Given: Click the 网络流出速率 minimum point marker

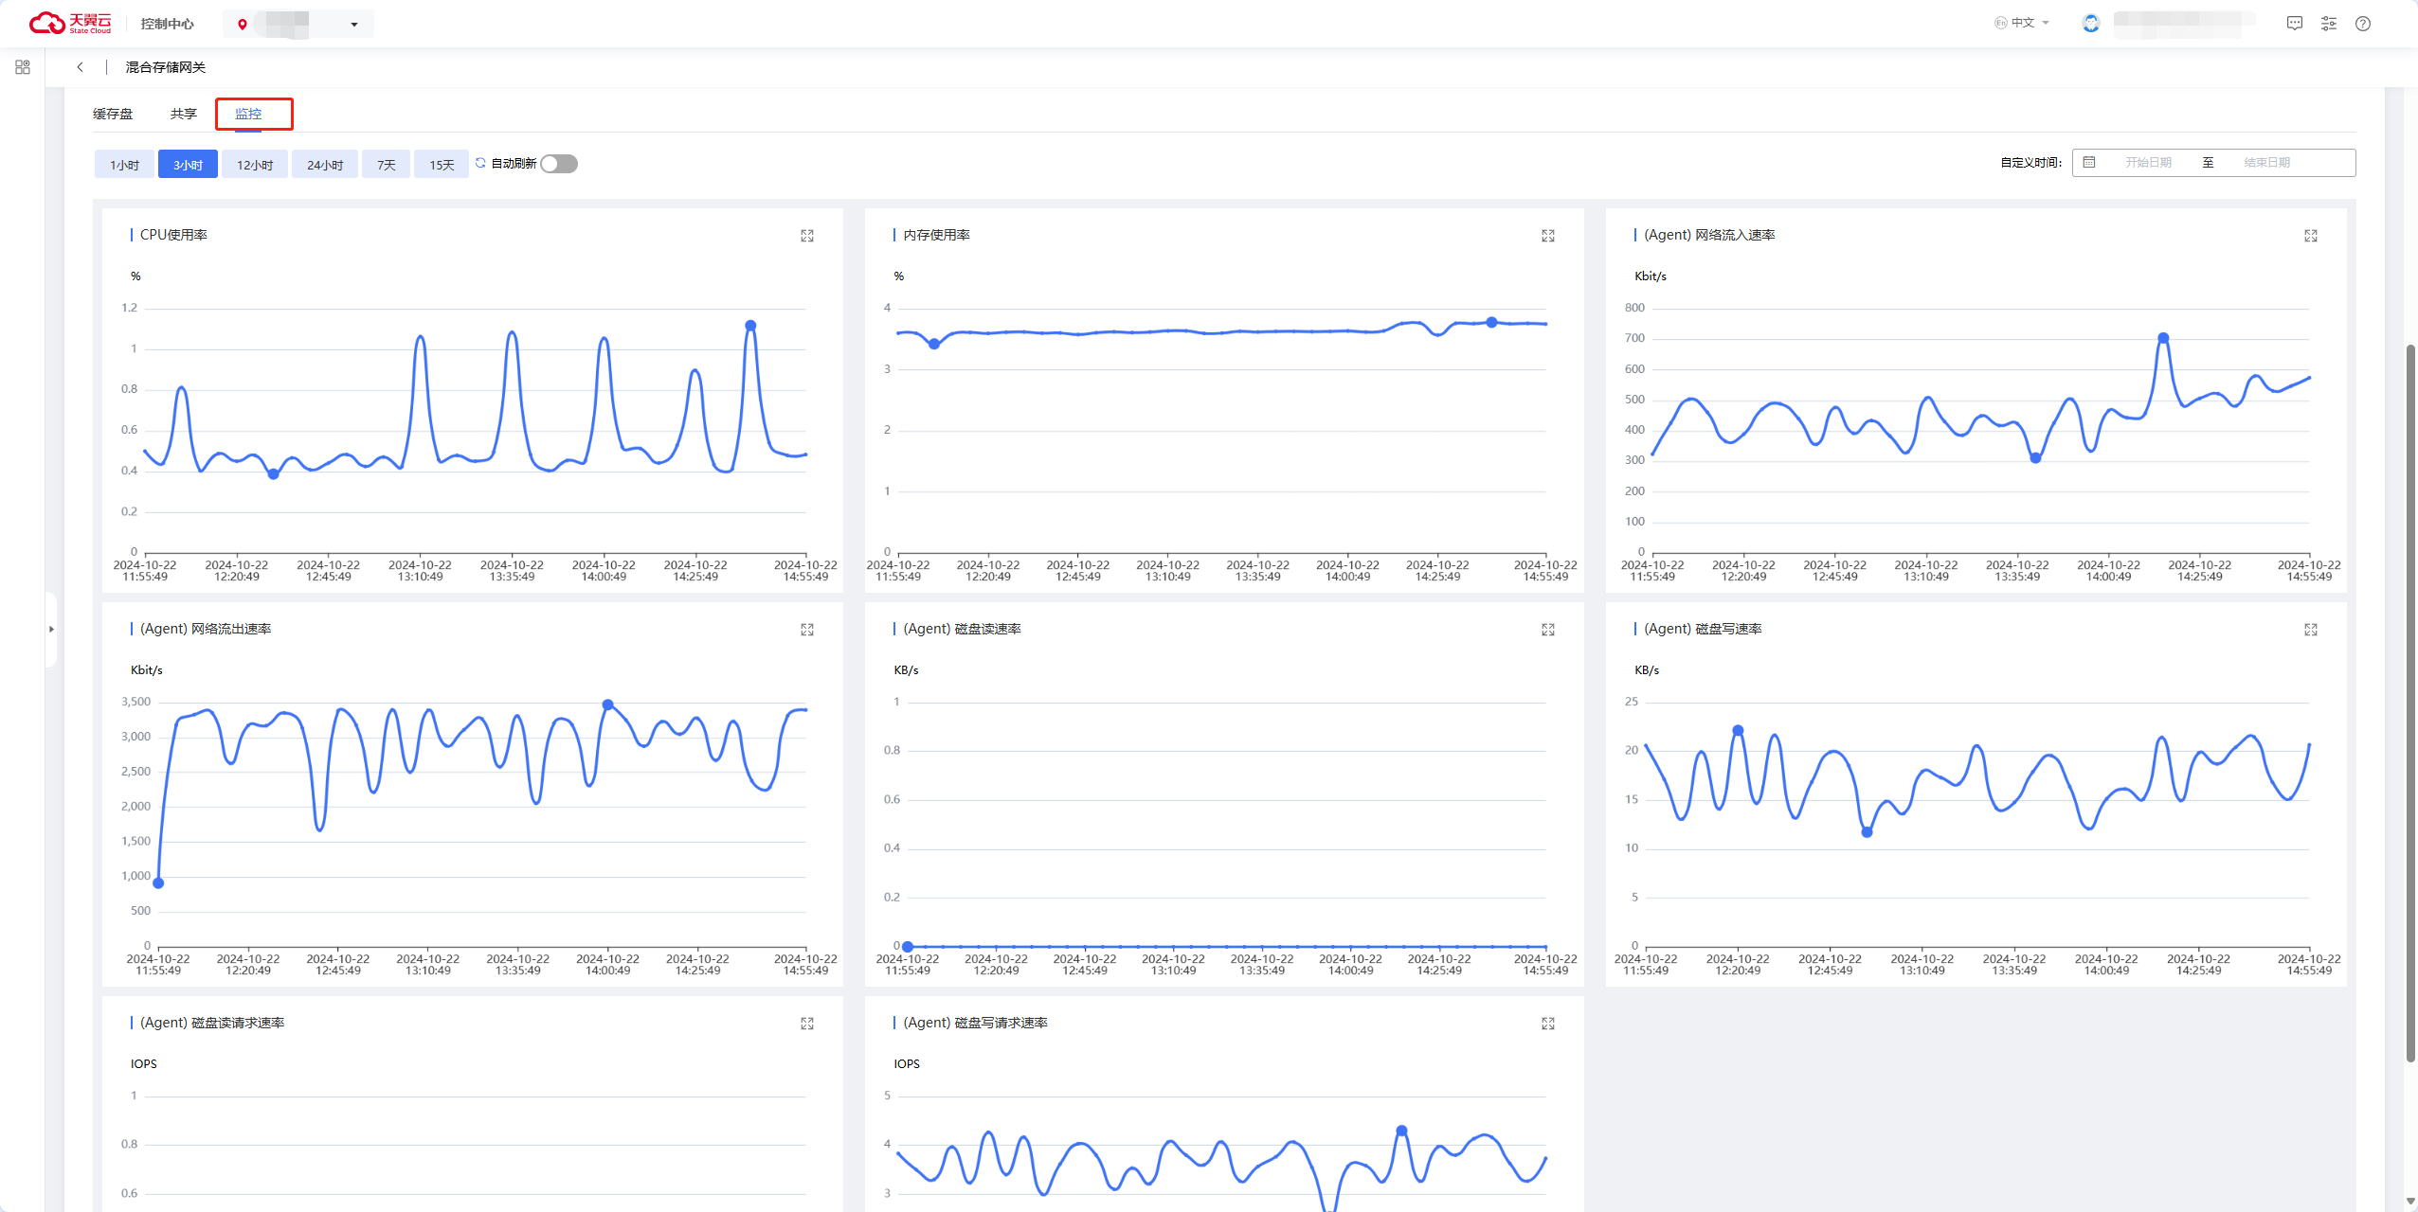Looking at the screenshot, I should tap(158, 883).
